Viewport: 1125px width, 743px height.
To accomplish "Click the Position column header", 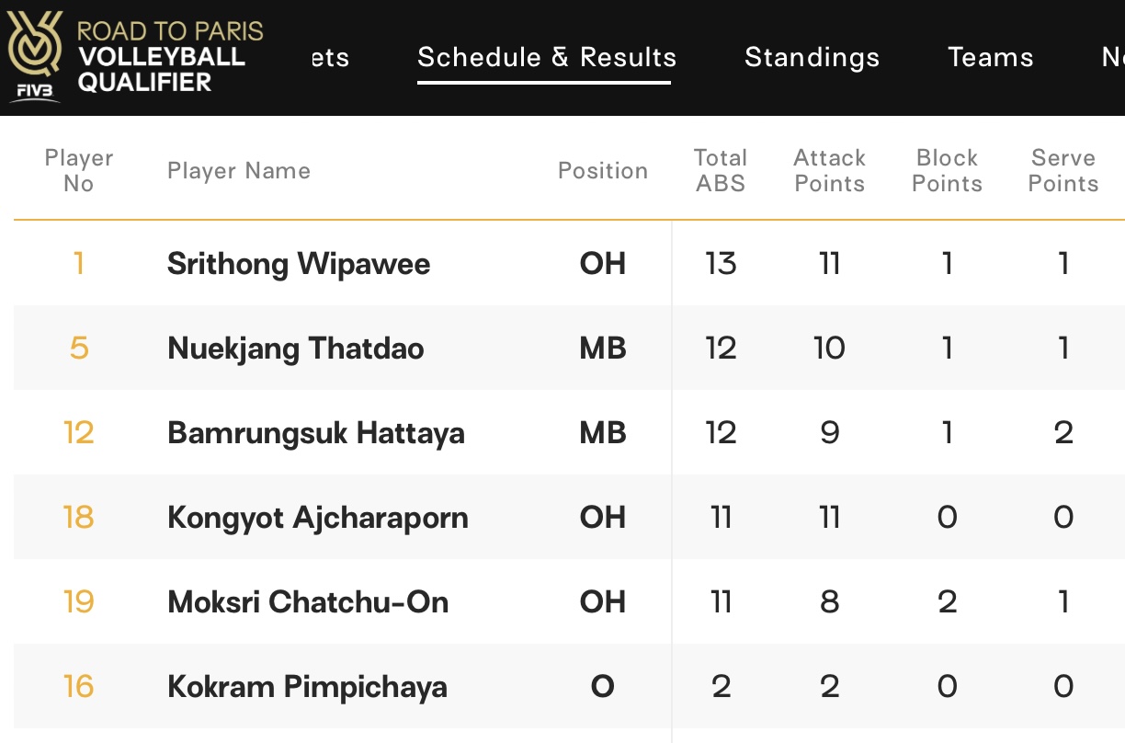I will click(x=603, y=171).
